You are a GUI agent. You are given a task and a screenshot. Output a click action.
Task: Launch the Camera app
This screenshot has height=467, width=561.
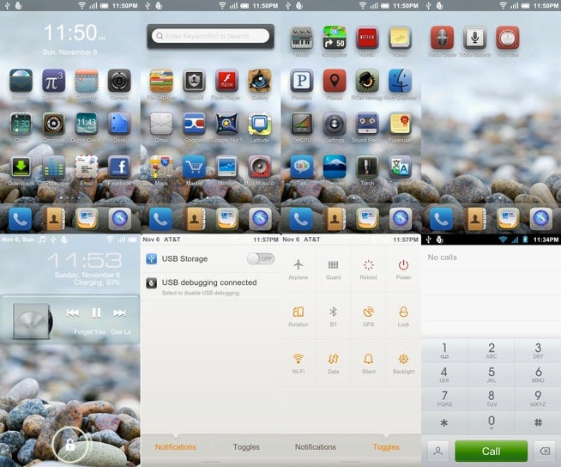(119, 81)
